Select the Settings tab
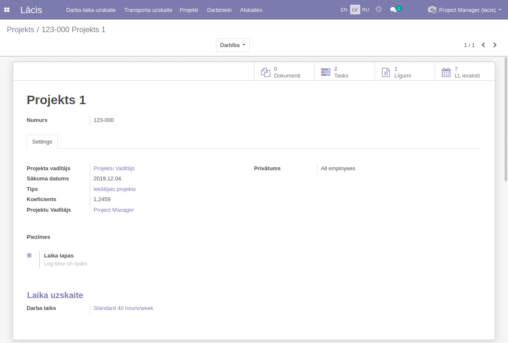The width and height of the screenshot is (508, 343). point(42,142)
